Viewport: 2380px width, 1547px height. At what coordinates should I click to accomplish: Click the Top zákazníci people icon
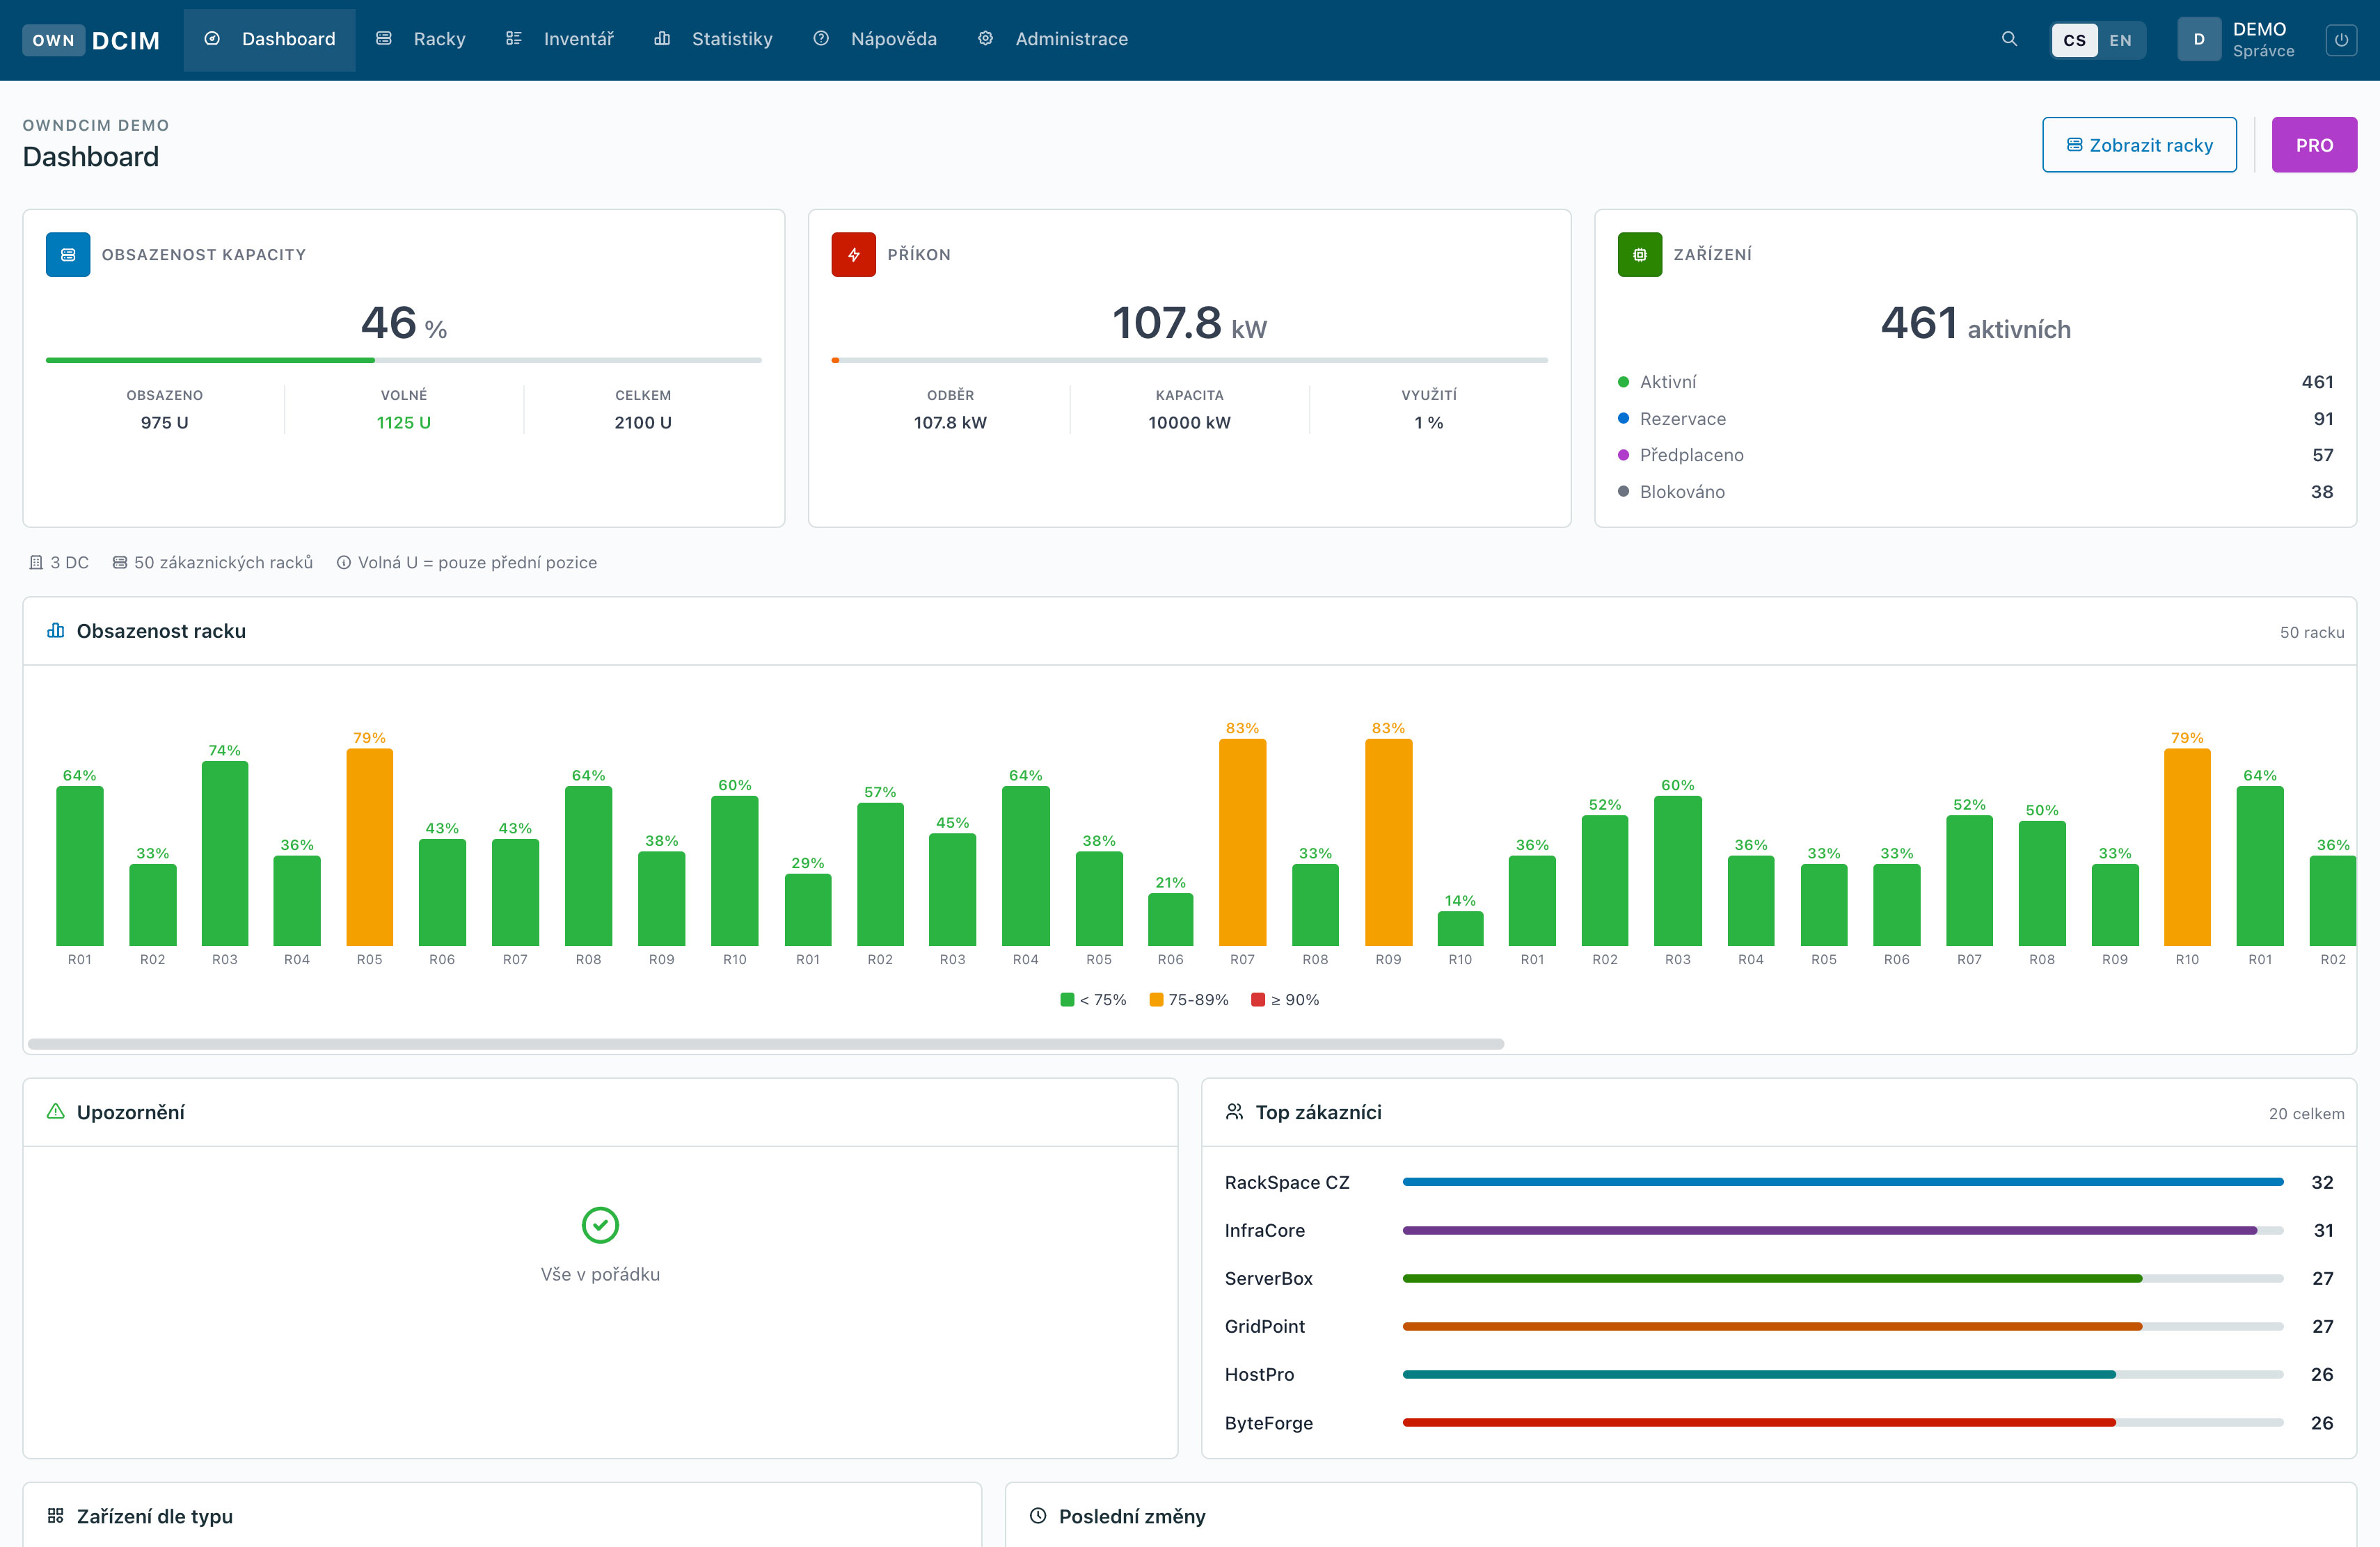[1235, 1112]
